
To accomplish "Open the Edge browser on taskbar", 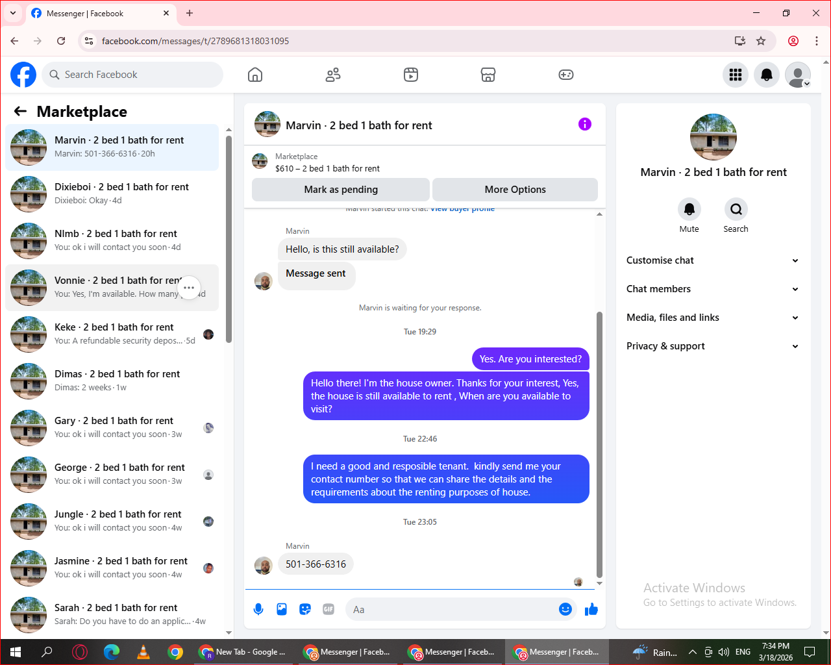I will (x=112, y=652).
